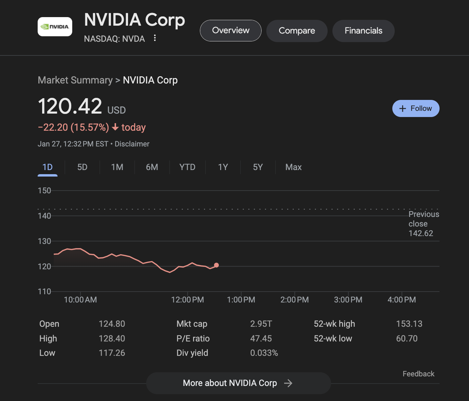Show the 1M chart range

point(117,167)
